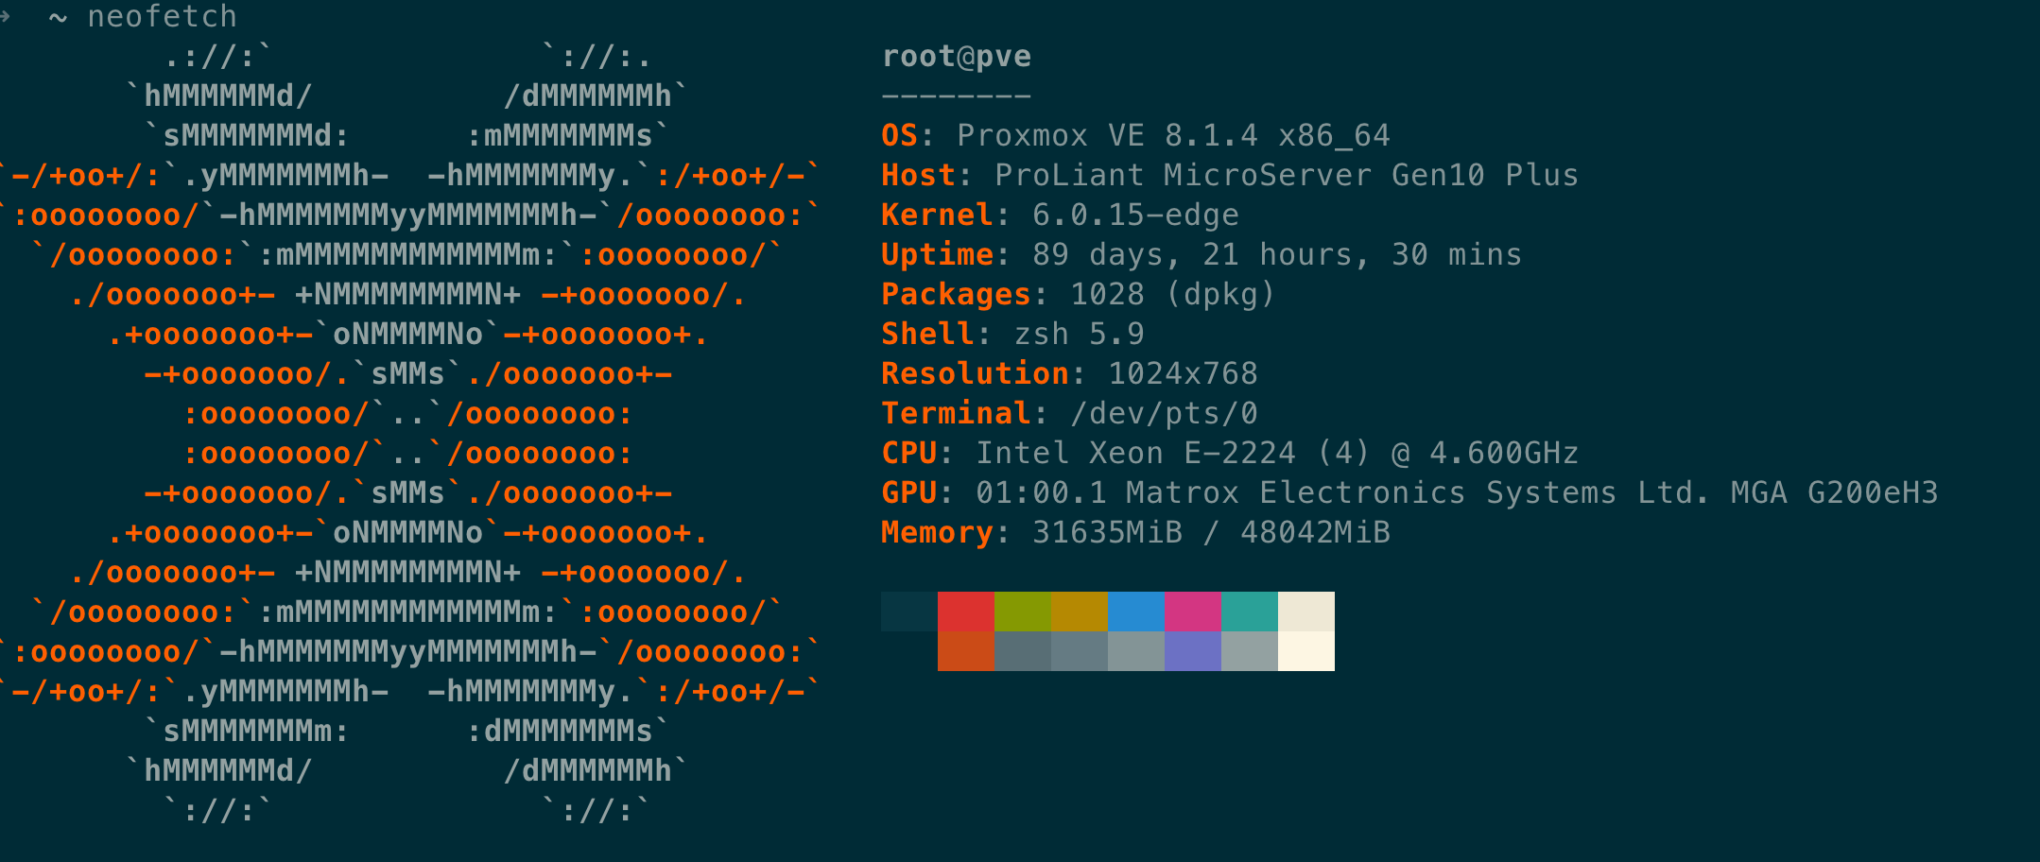This screenshot has width=2040, height=862.
Task: Click the '/dev/pts/0' value
Action: coord(1164,414)
